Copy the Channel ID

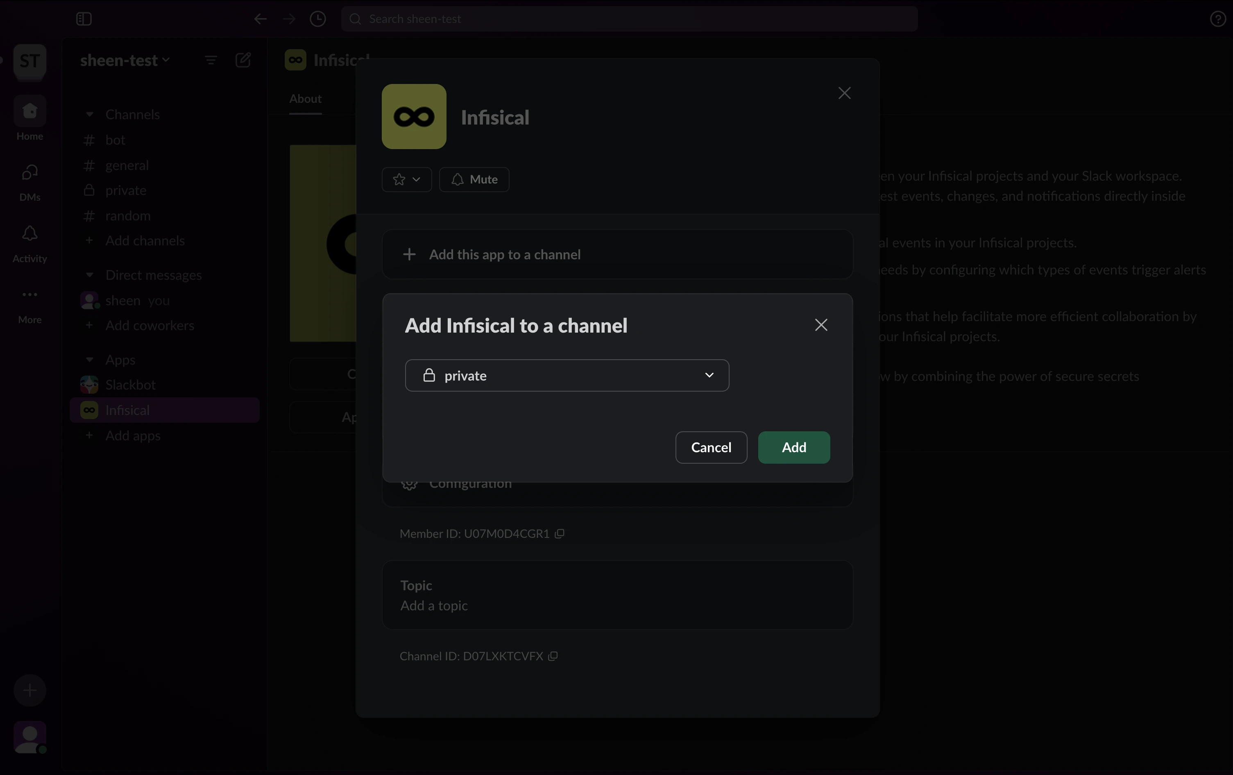pos(553,656)
